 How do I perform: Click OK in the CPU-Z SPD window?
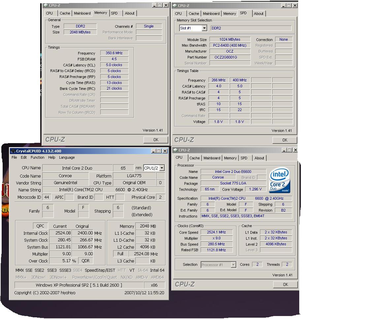[285, 140]
